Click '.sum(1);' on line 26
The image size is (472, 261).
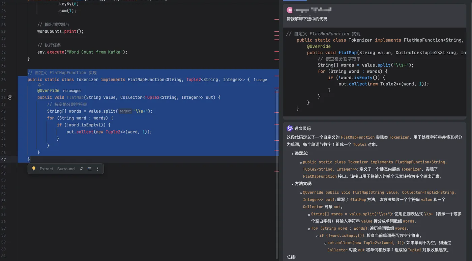click(67, 11)
